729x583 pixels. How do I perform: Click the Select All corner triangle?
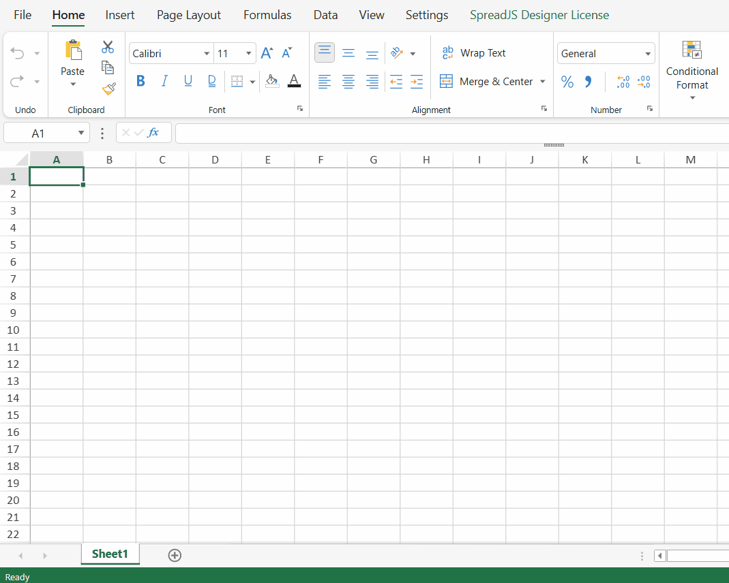(22, 159)
